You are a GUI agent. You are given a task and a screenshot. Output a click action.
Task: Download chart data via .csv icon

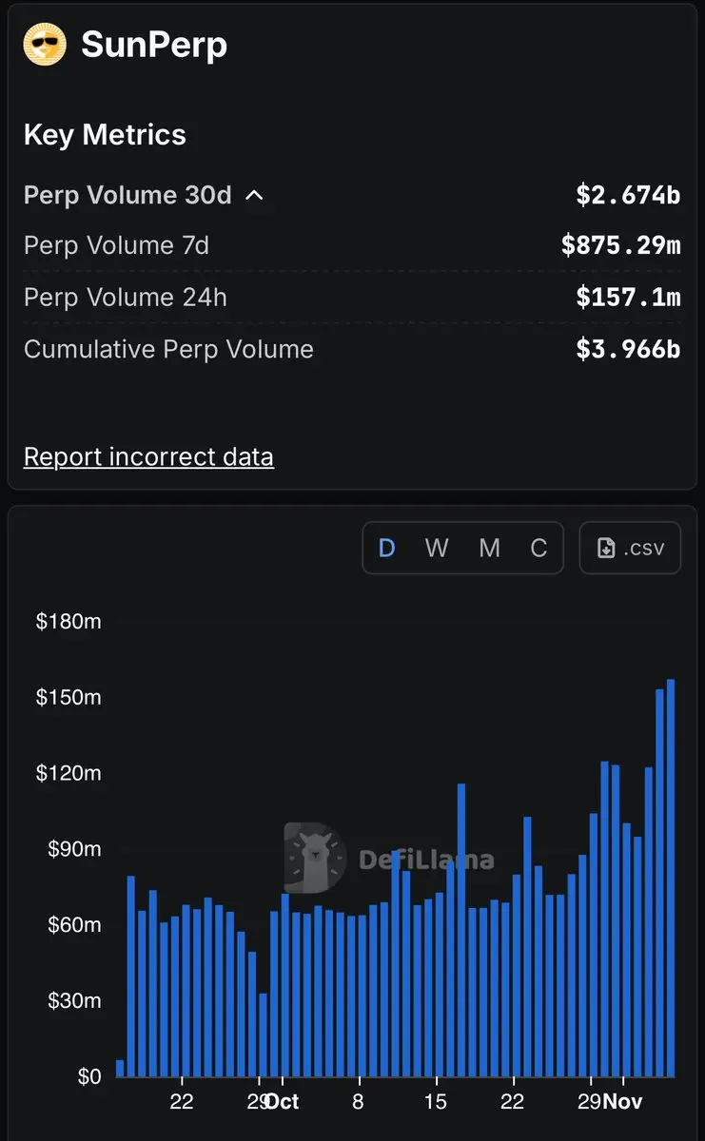(630, 548)
